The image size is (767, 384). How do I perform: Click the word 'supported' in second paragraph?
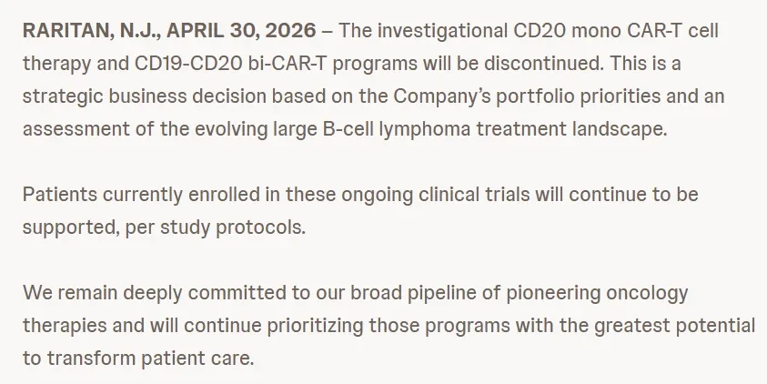(x=71, y=227)
